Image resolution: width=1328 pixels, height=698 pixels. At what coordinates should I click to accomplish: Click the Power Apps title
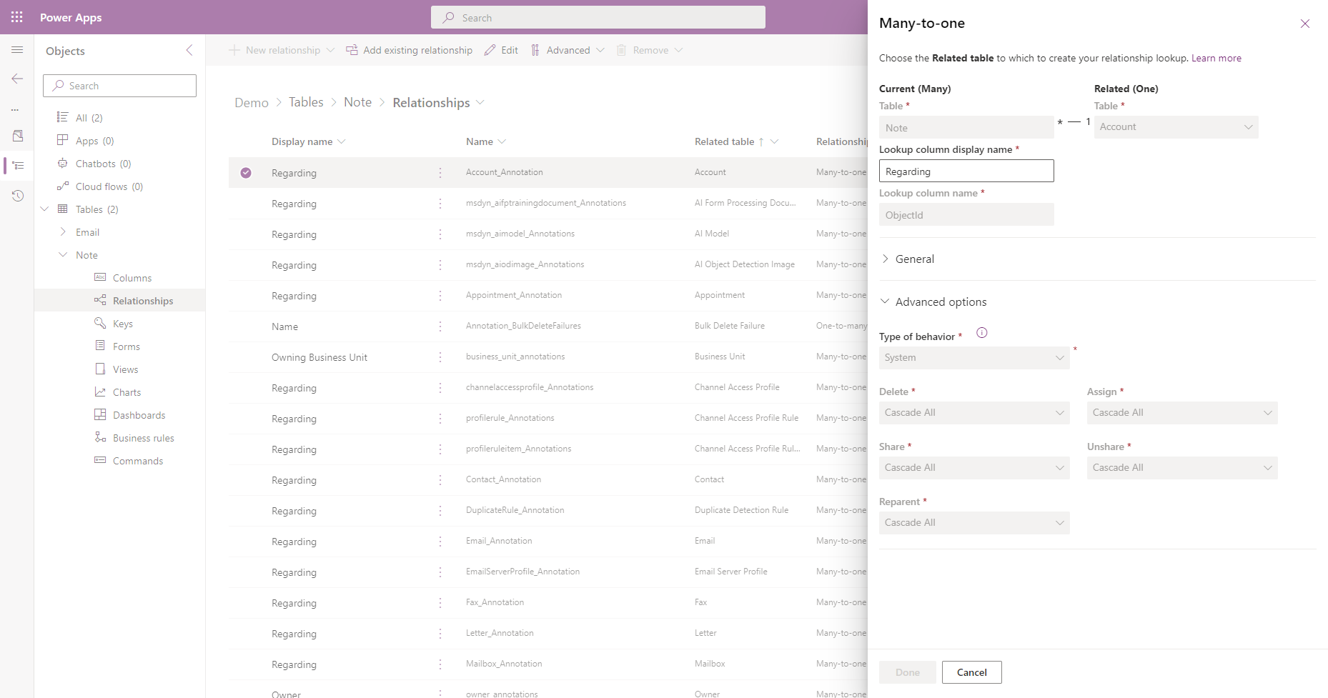tap(71, 17)
